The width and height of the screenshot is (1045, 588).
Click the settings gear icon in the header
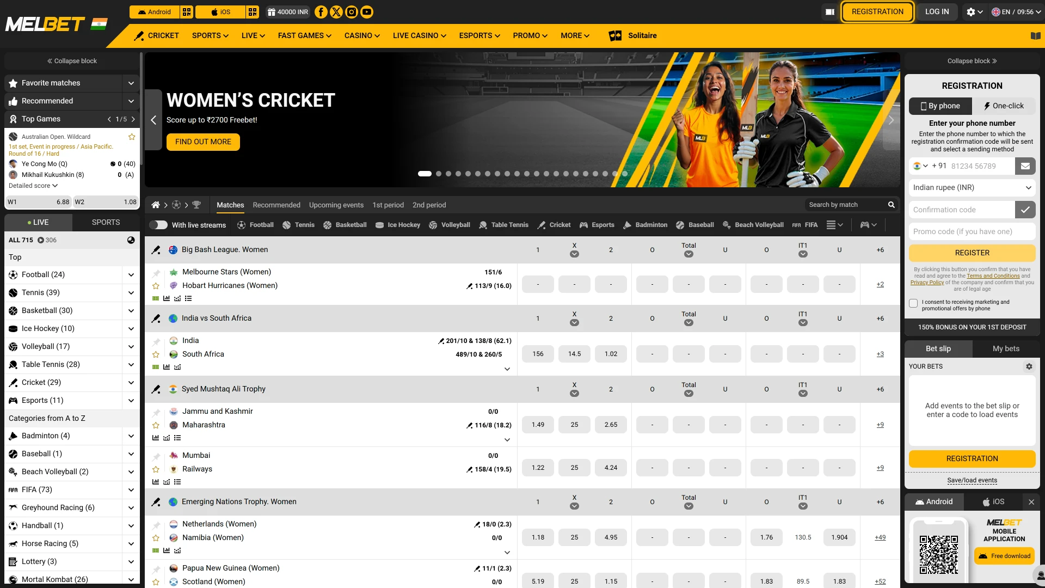(971, 11)
